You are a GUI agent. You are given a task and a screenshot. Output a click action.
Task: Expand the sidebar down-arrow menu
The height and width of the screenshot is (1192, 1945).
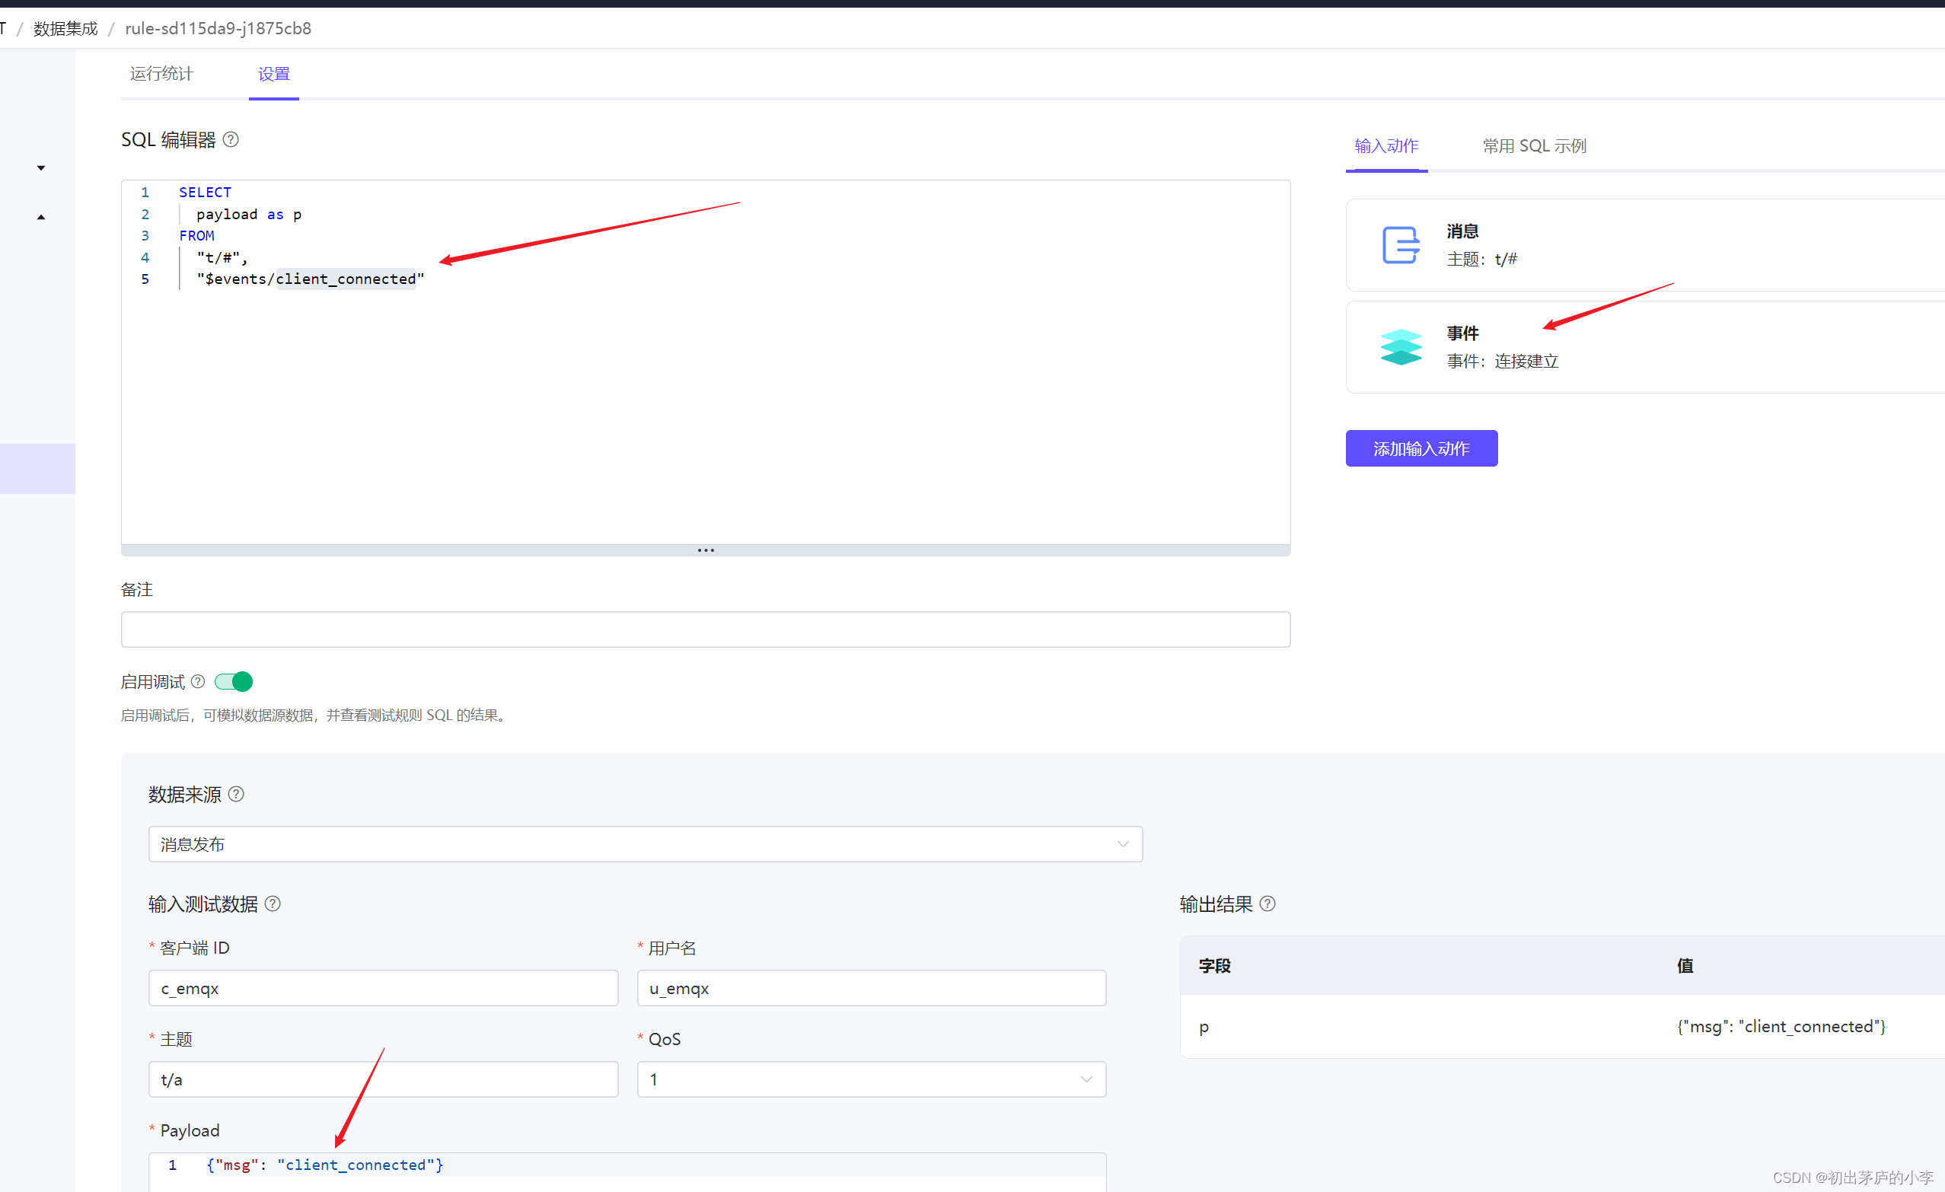41,168
